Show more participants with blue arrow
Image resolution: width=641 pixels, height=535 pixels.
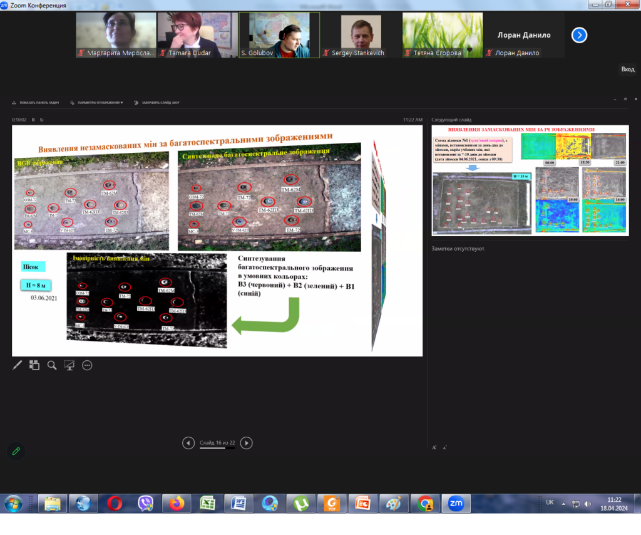[x=579, y=35]
